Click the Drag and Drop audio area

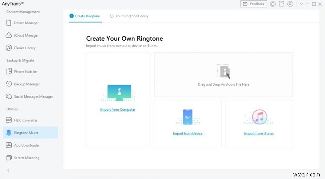pyautogui.click(x=224, y=75)
